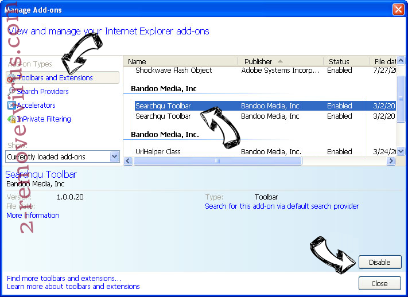Click Adobe Systems Incorp... publisher cell
The width and height of the screenshot is (408, 297).
coord(280,71)
